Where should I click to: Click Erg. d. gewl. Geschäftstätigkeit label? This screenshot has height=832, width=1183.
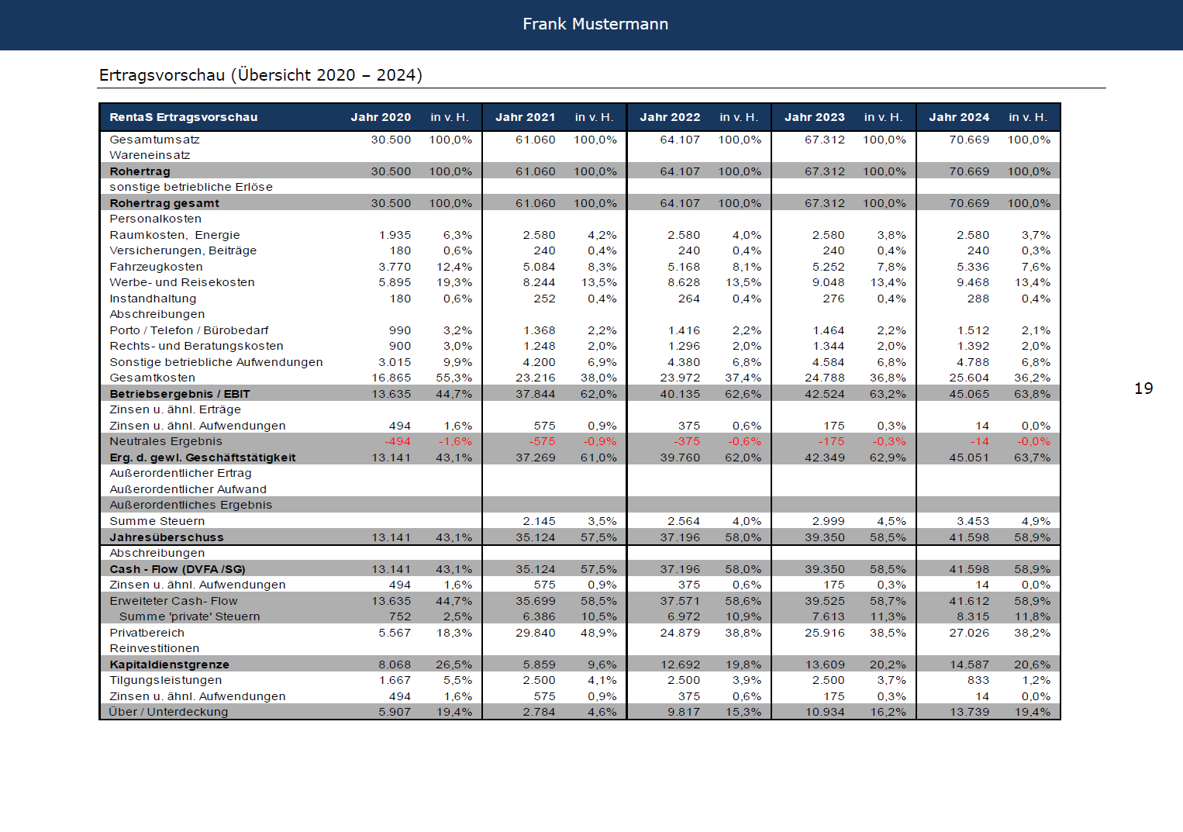point(202,457)
